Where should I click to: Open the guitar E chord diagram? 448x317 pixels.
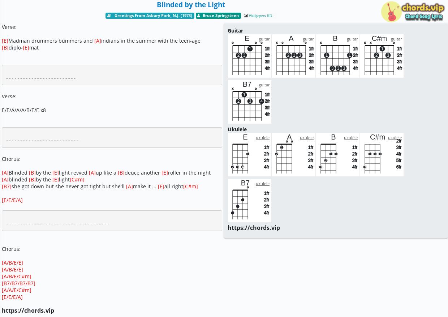tap(250, 56)
